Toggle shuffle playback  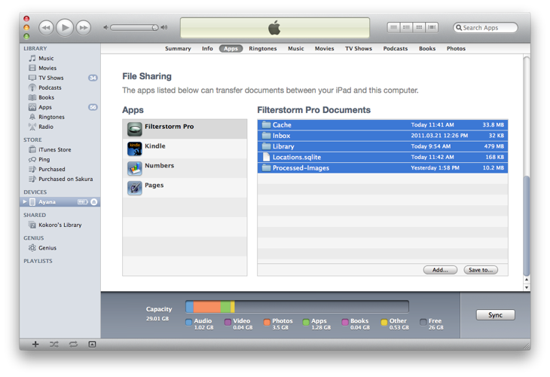(x=54, y=344)
